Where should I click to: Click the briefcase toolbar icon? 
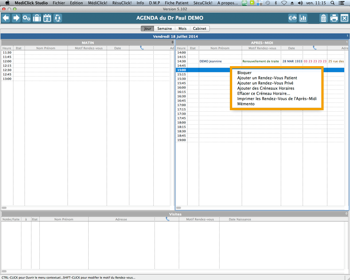coord(37,18)
